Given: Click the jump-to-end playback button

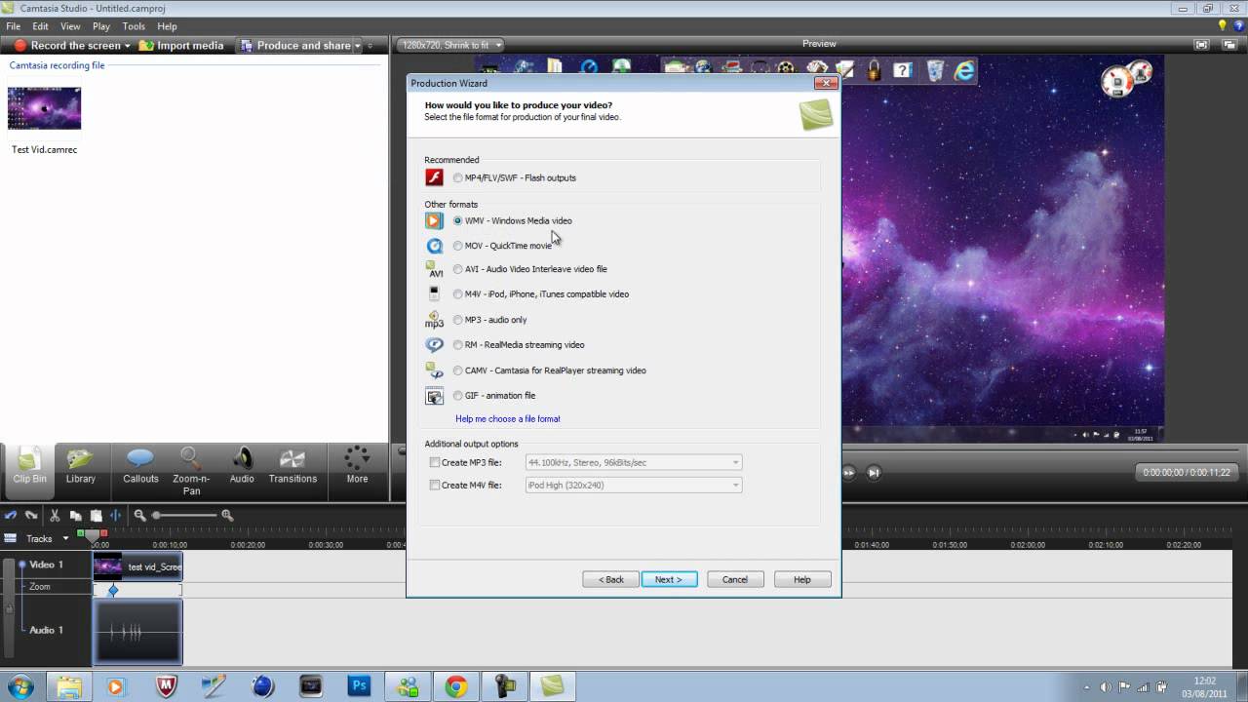Looking at the screenshot, I should coord(874,472).
